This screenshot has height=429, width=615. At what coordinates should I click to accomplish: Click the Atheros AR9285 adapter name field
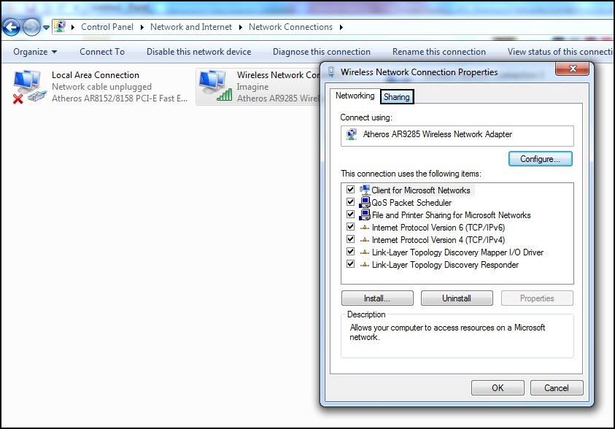coord(457,136)
